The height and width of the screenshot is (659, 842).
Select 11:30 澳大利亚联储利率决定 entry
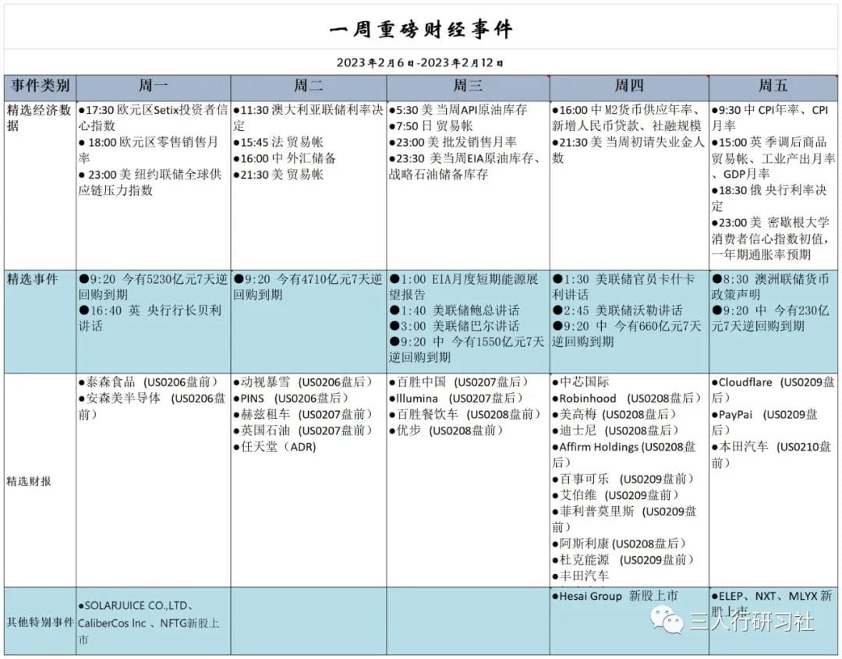[x=308, y=118]
